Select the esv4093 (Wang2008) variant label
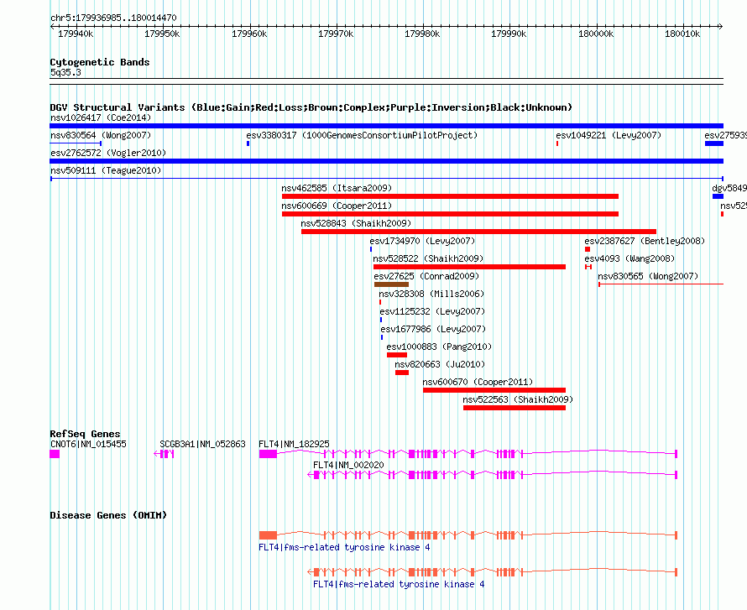Viewport: 747px width, 610px height. pos(629,258)
